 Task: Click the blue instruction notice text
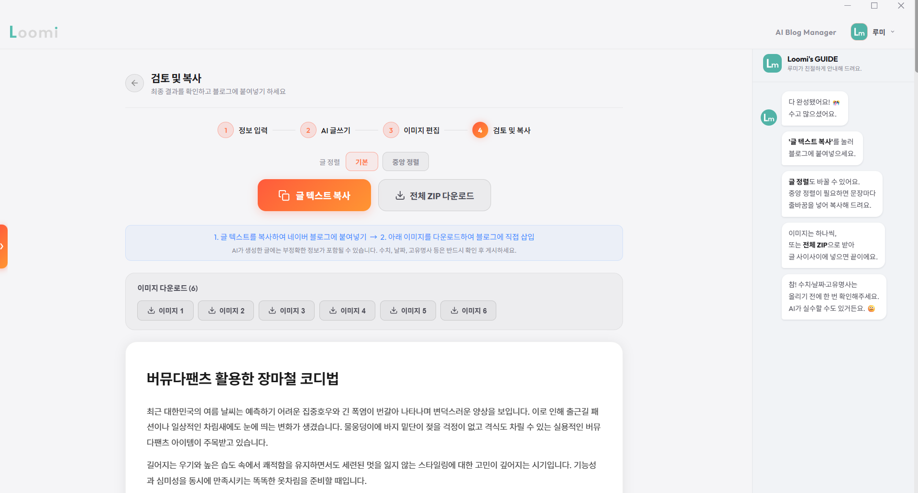pos(374,237)
